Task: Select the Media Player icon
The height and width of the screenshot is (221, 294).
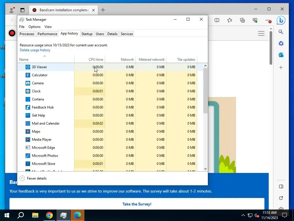Action: click(x=28, y=140)
